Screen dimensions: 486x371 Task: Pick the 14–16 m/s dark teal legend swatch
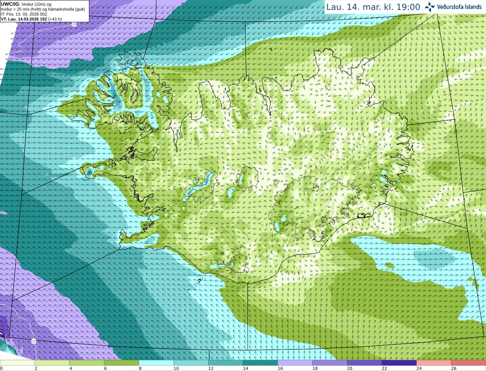[260, 363]
